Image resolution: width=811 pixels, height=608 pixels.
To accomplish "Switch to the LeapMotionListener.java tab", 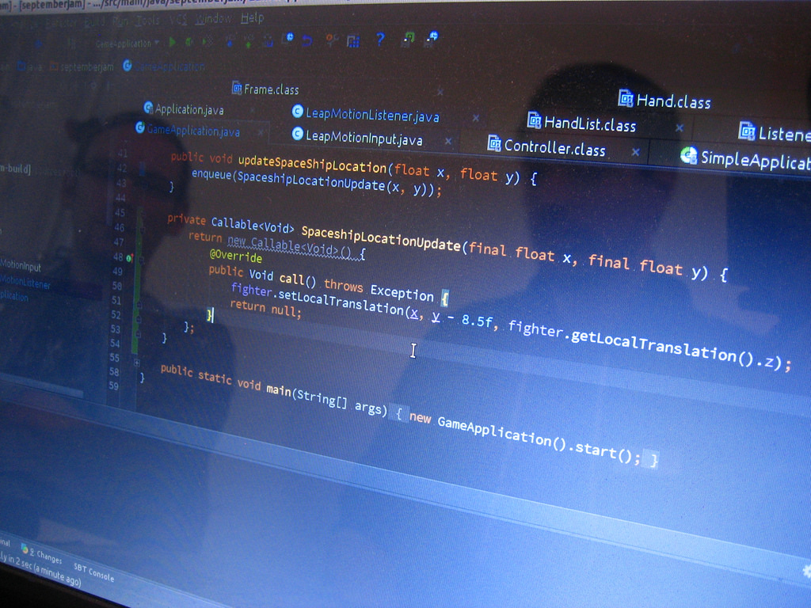I will 366,114.
